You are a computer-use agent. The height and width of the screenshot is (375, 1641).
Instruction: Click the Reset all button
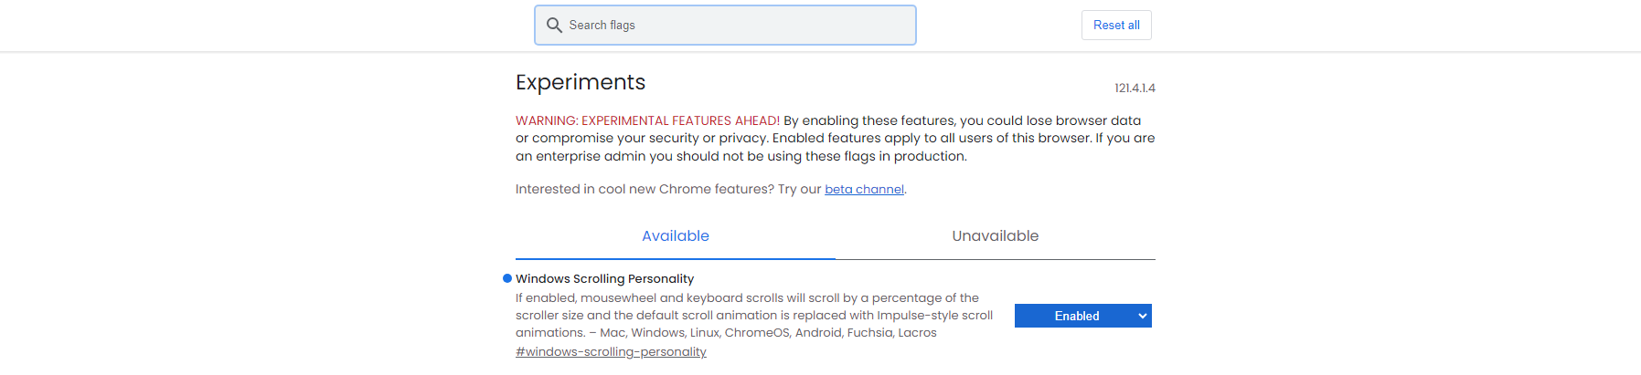(1116, 26)
